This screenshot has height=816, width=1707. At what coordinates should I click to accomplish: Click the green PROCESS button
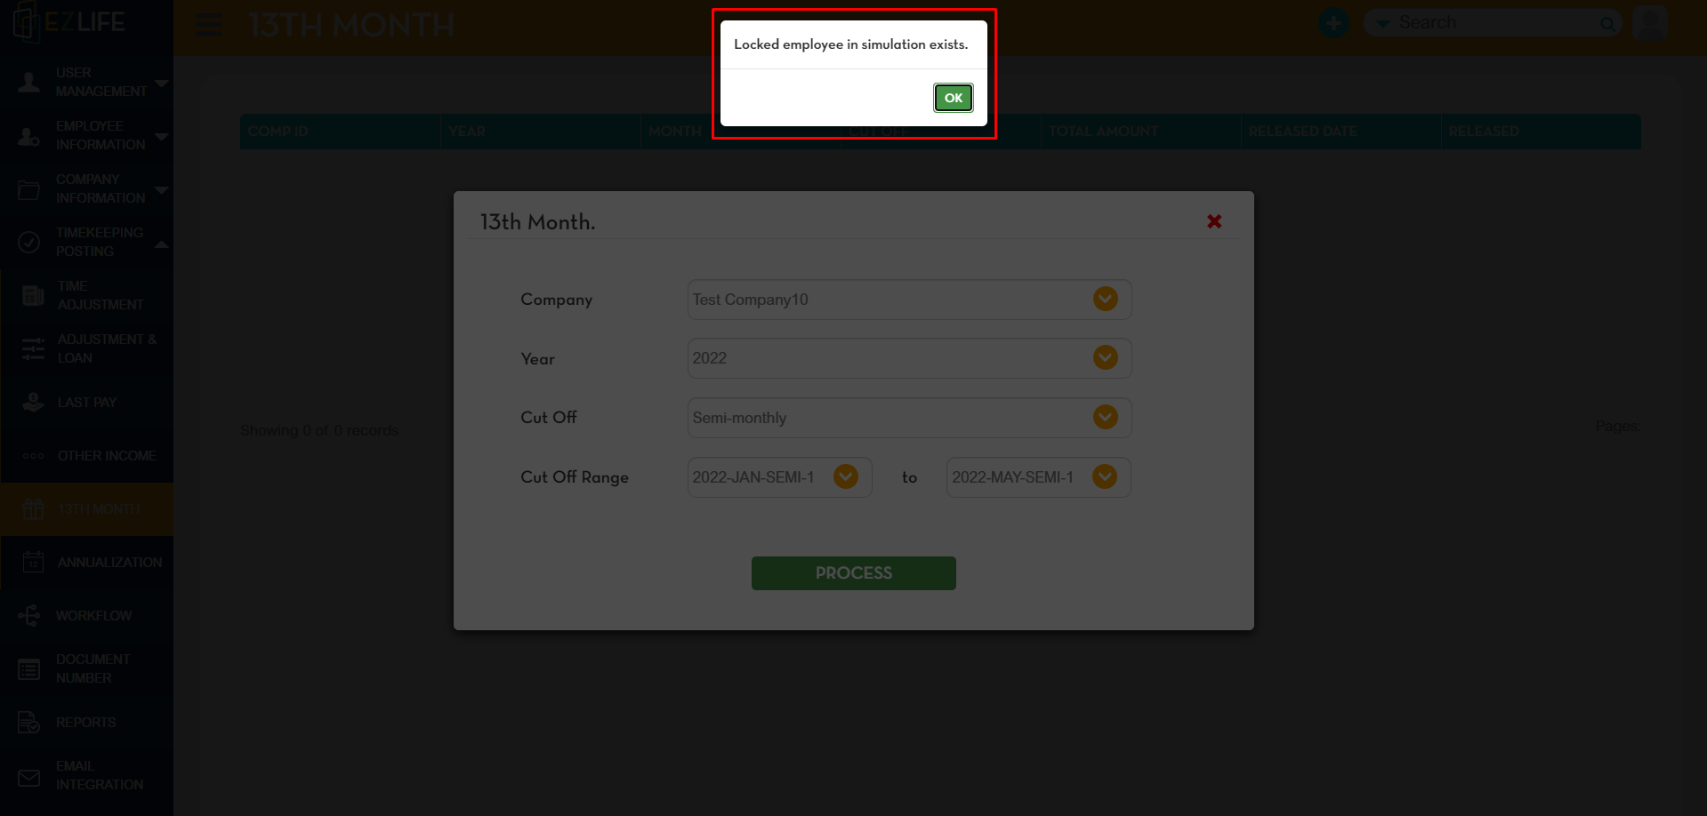click(853, 573)
